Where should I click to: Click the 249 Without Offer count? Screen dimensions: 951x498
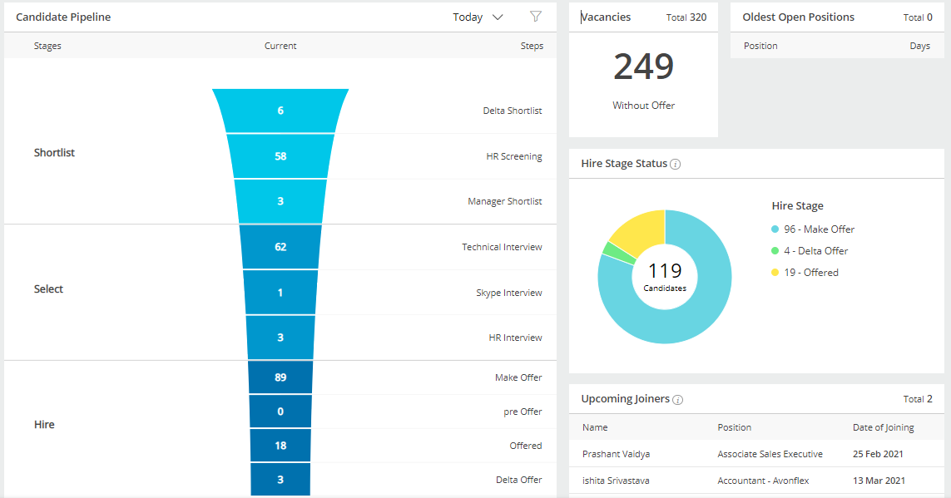[643, 67]
